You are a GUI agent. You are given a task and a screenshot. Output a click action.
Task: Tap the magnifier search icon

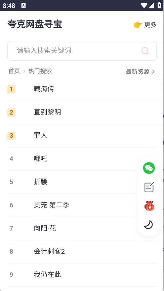tap(145, 51)
